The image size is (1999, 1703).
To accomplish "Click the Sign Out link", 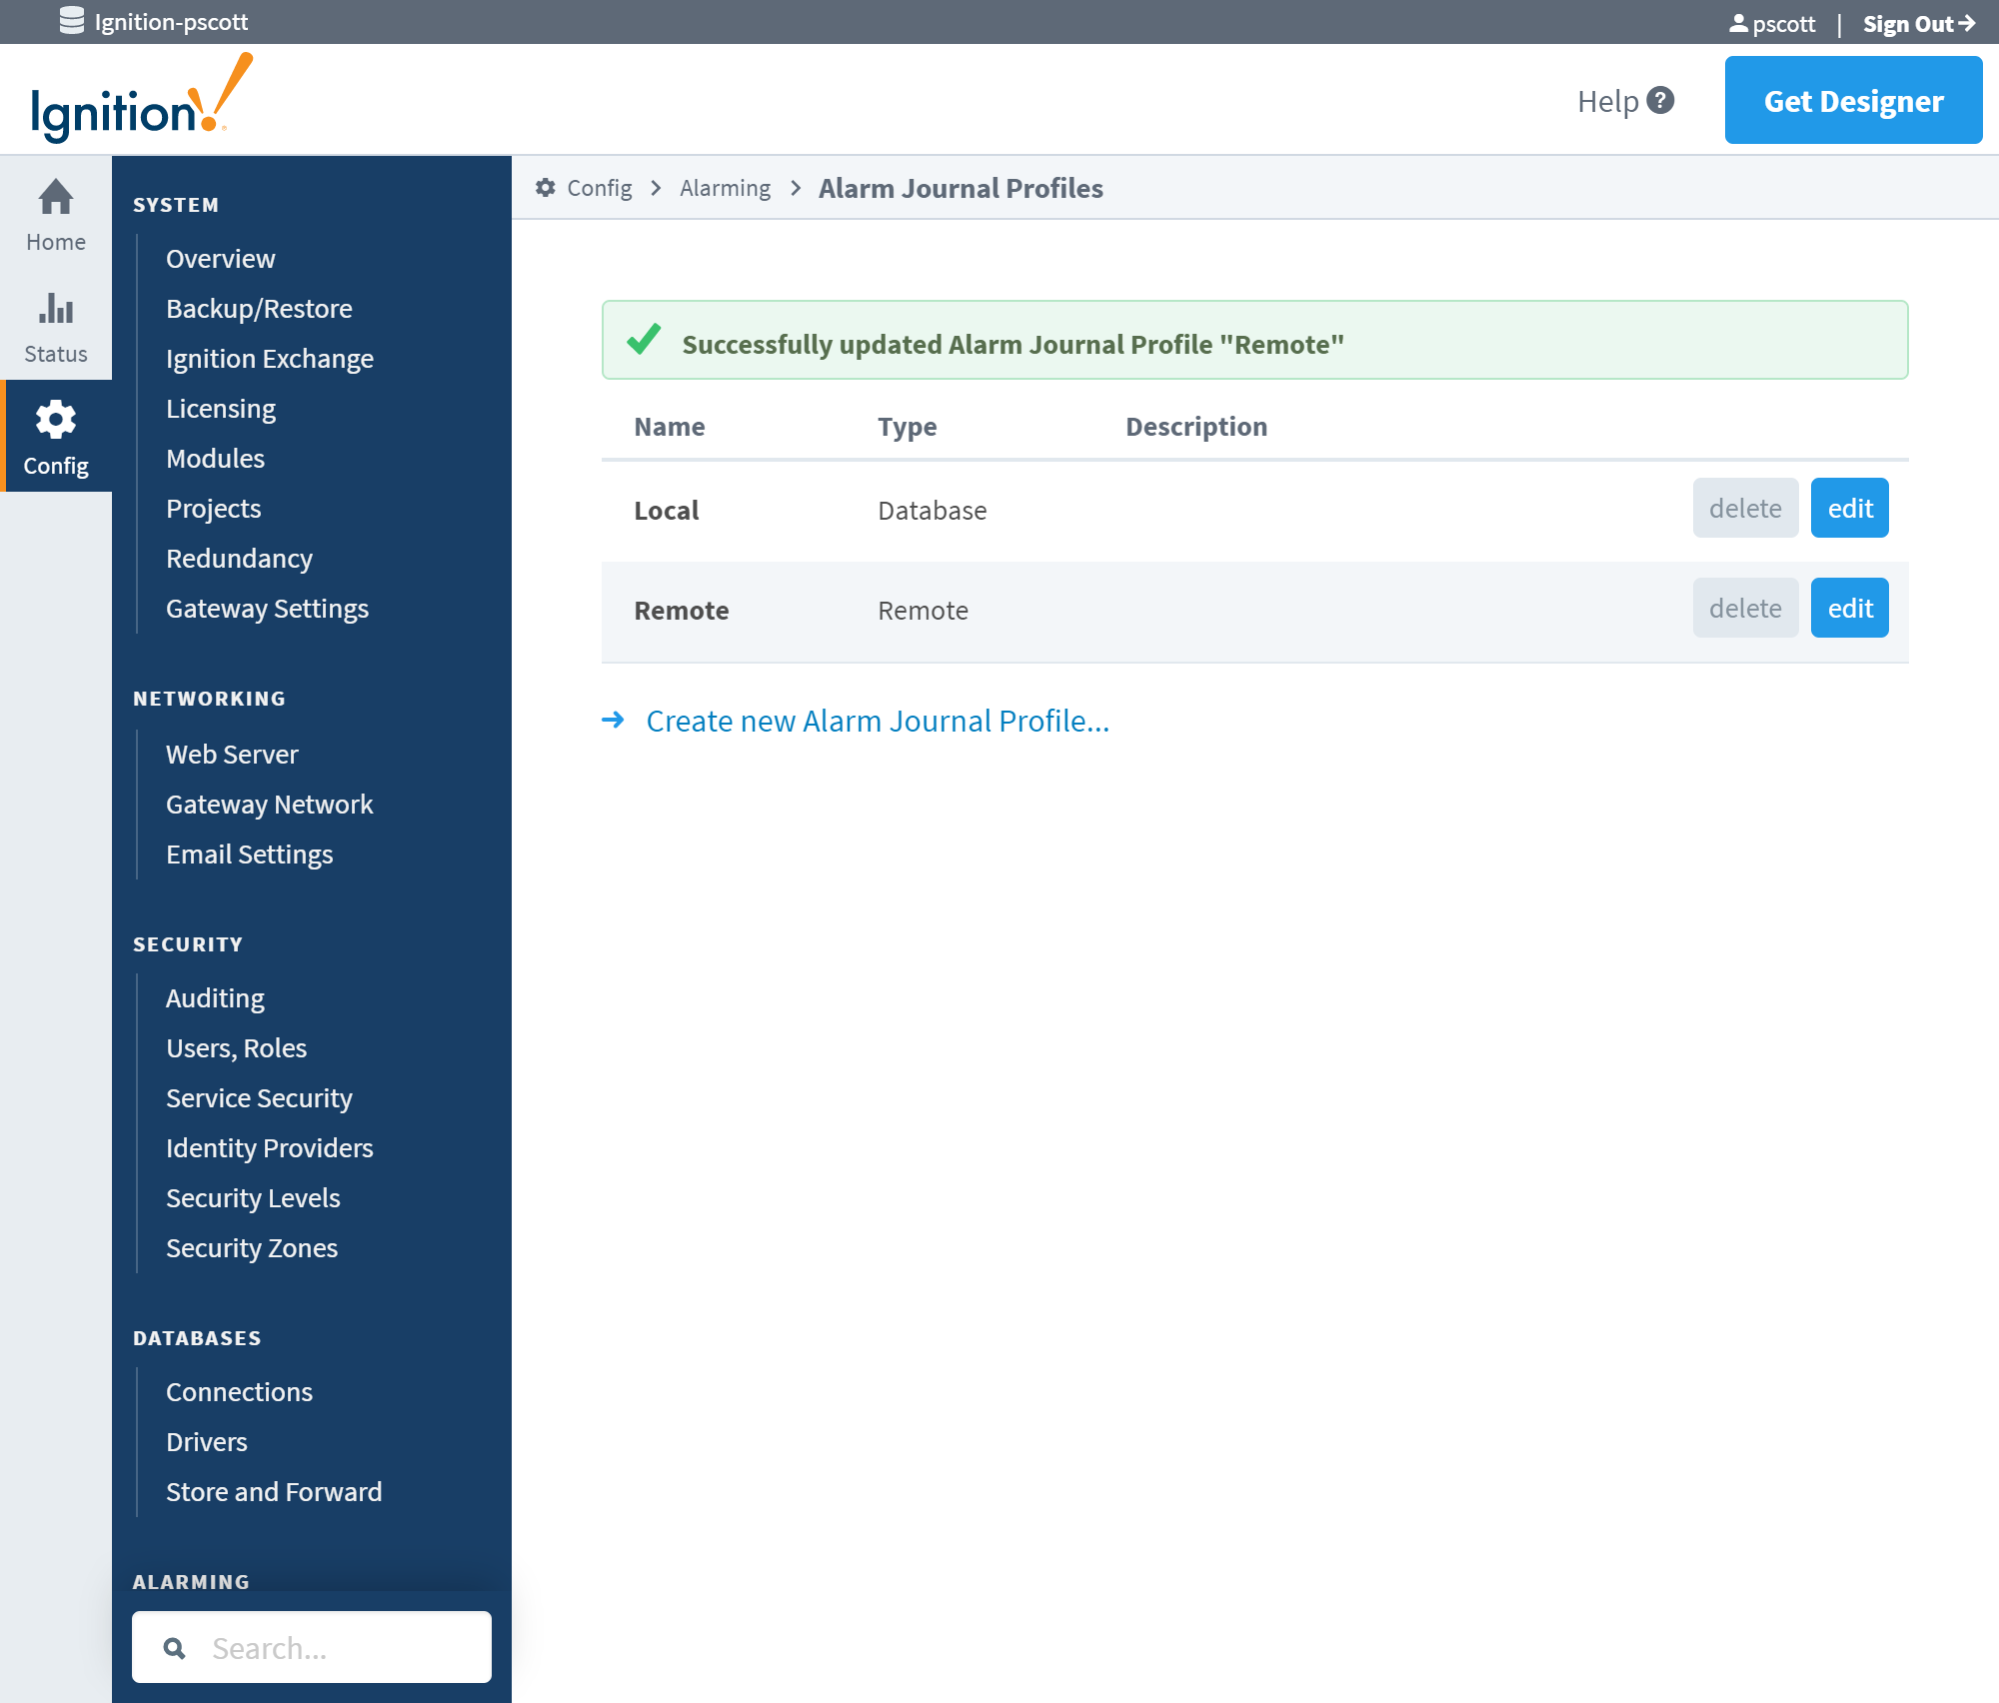I will click(x=1919, y=23).
